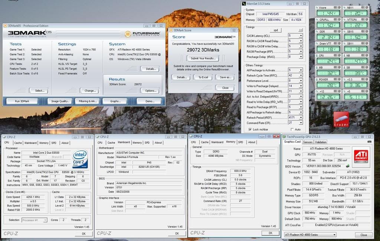Close the SB temperature gadget with its X icon

(367, 67)
